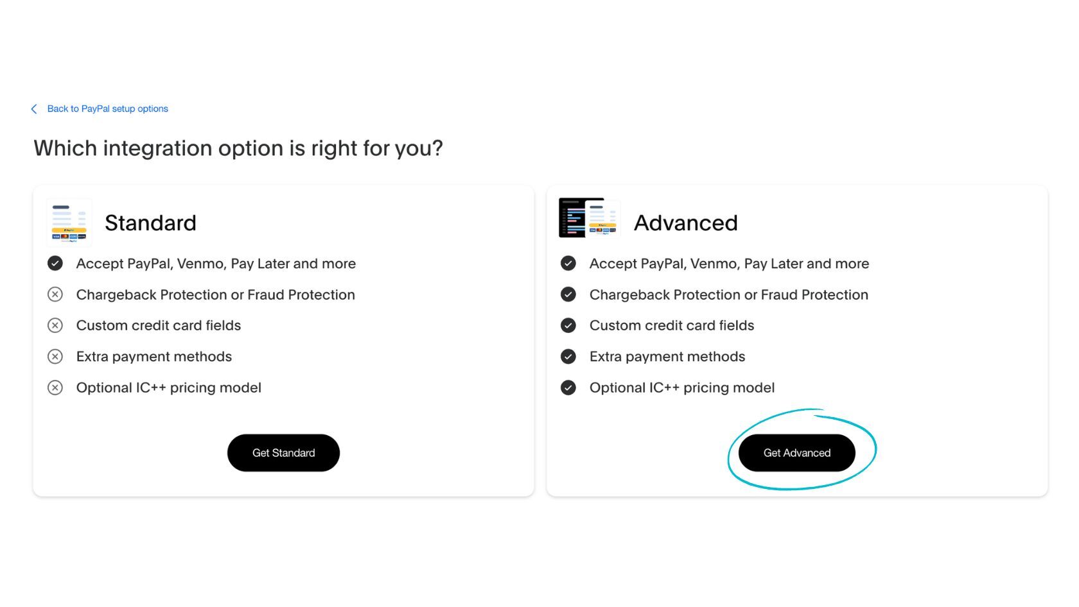Select the Standard heading text
The image size is (1079, 607).
(x=150, y=223)
